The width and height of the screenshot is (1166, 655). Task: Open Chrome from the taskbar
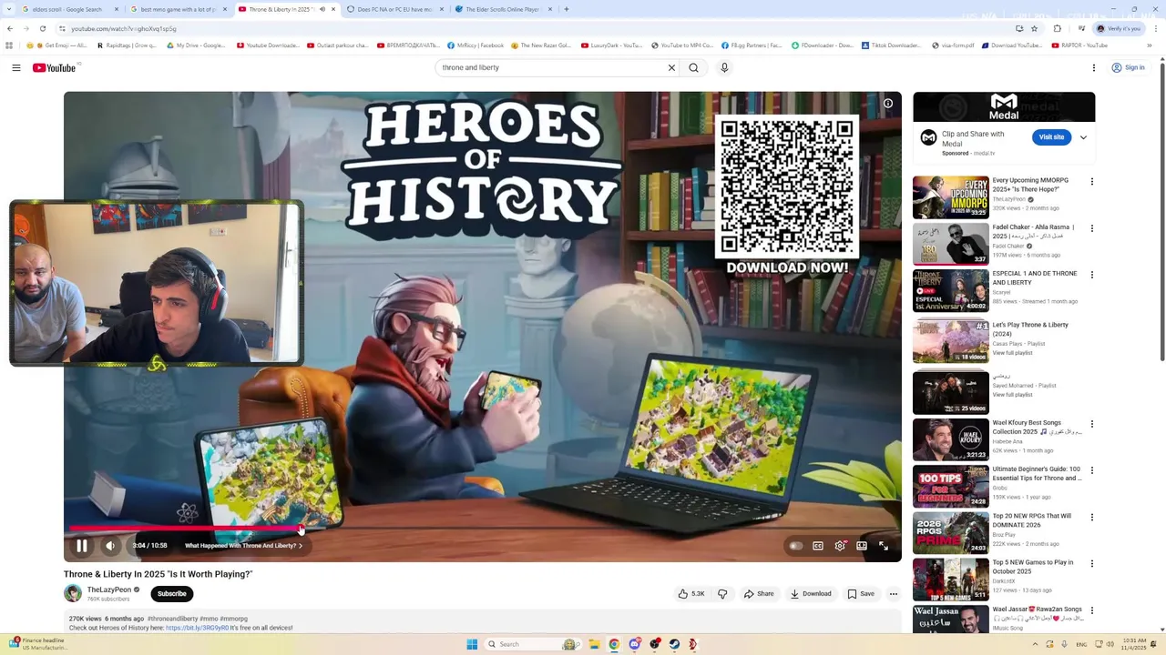tap(614, 644)
